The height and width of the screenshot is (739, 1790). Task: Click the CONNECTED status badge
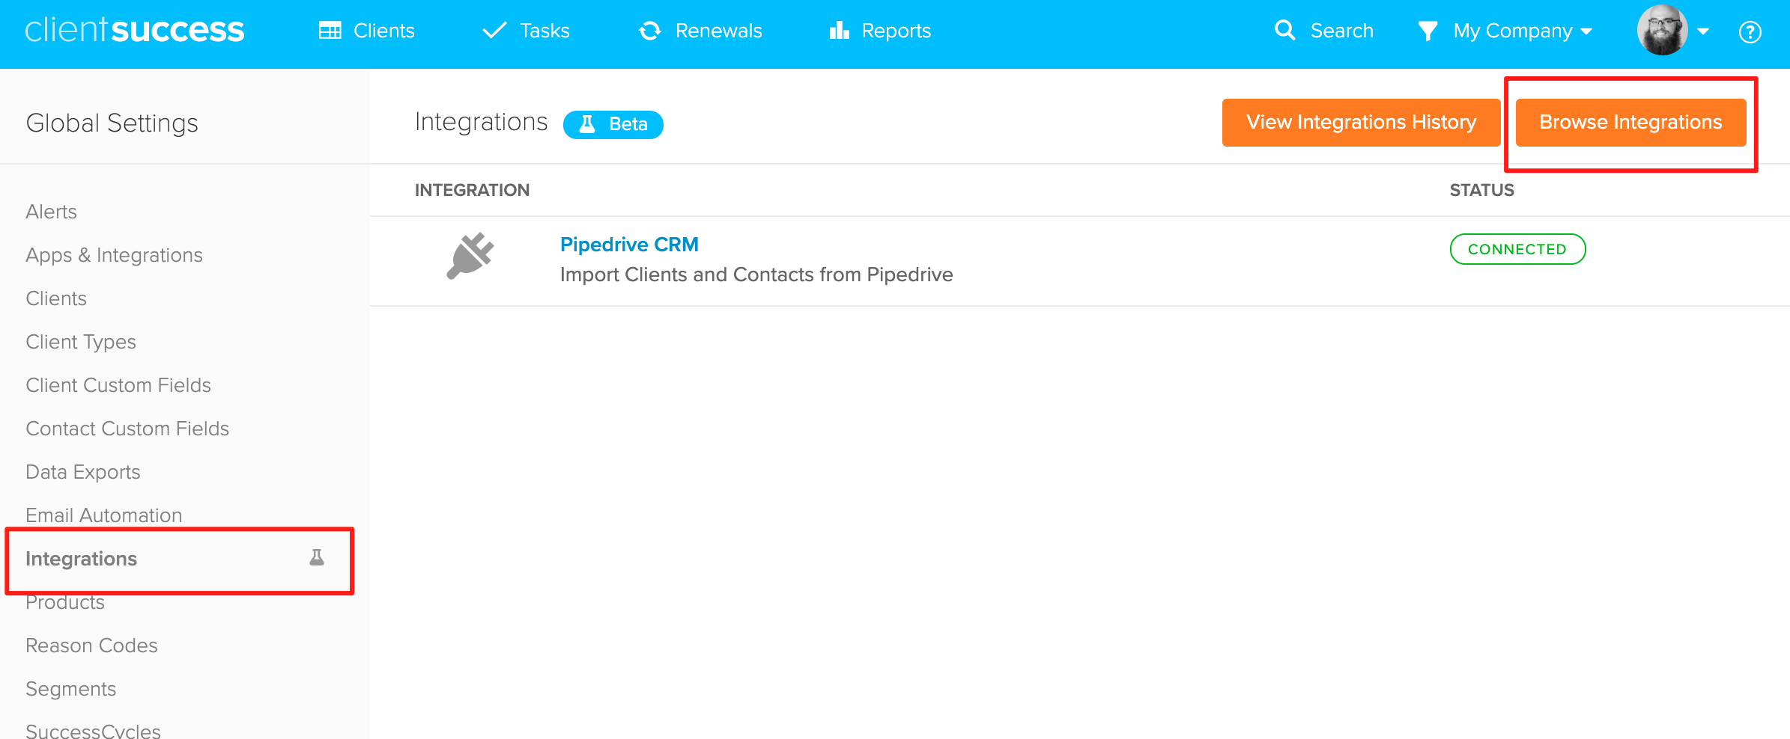(x=1517, y=249)
